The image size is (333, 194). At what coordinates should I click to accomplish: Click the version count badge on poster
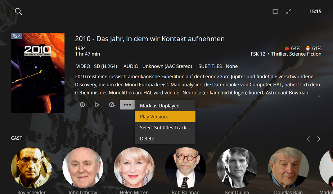coord(17,36)
